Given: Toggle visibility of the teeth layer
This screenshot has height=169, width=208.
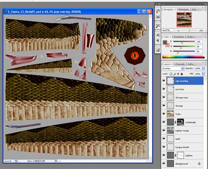Looking at the screenshot, I should point(164,139).
